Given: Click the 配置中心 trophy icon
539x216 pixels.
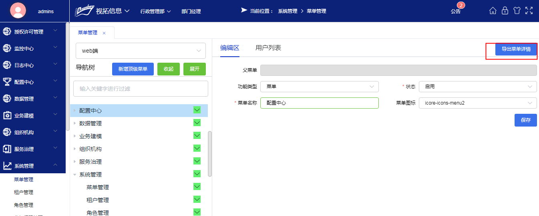Looking at the screenshot, I should 7,82.
